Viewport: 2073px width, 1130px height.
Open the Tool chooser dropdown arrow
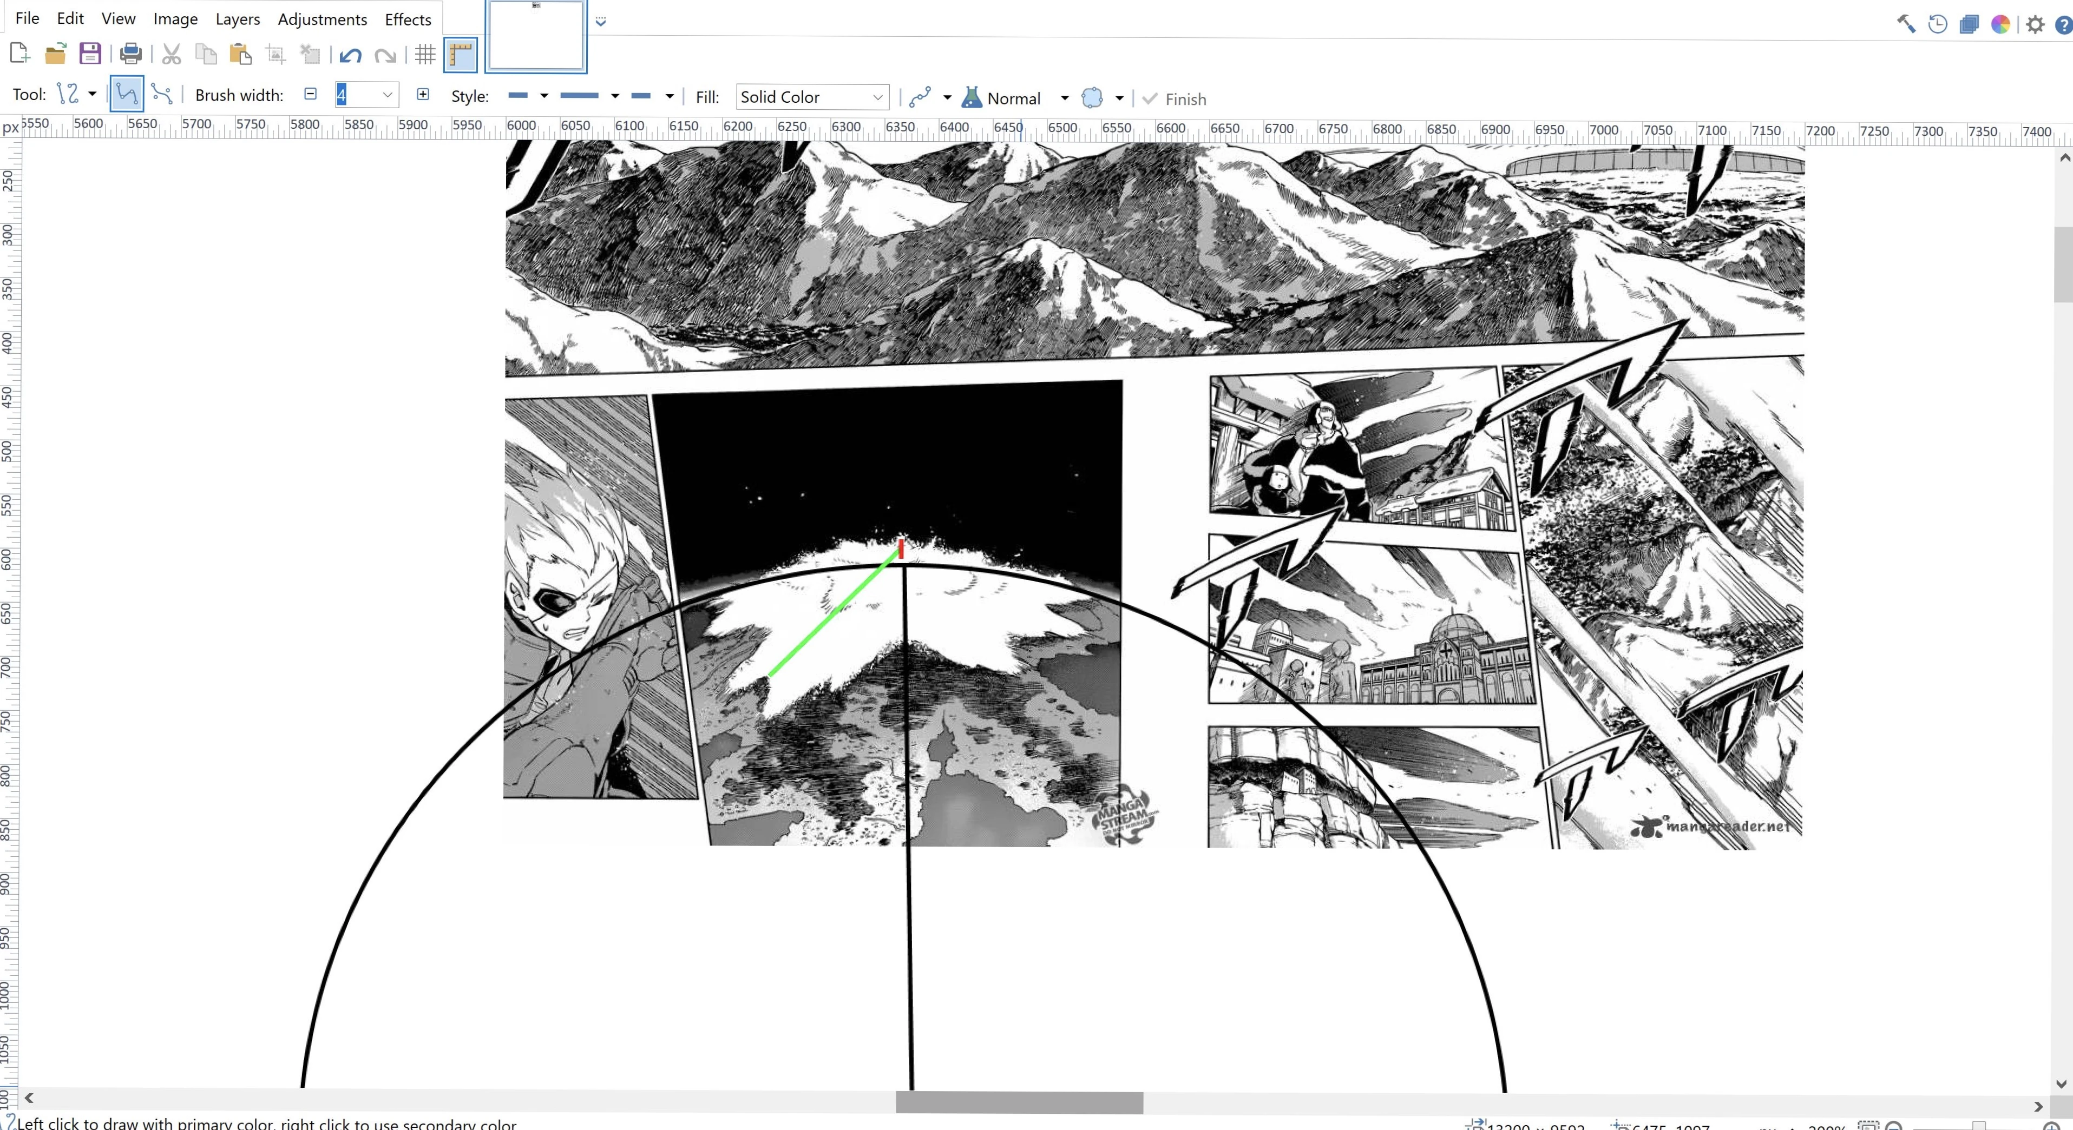pyautogui.click(x=93, y=94)
